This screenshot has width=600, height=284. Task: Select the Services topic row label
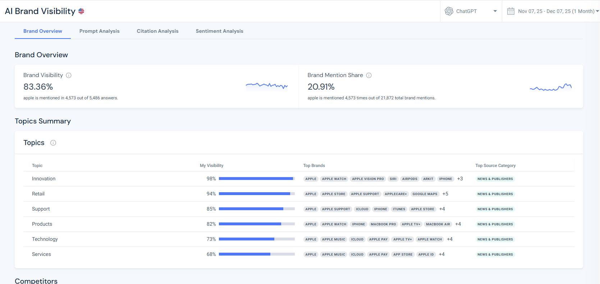(x=41, y=254)
